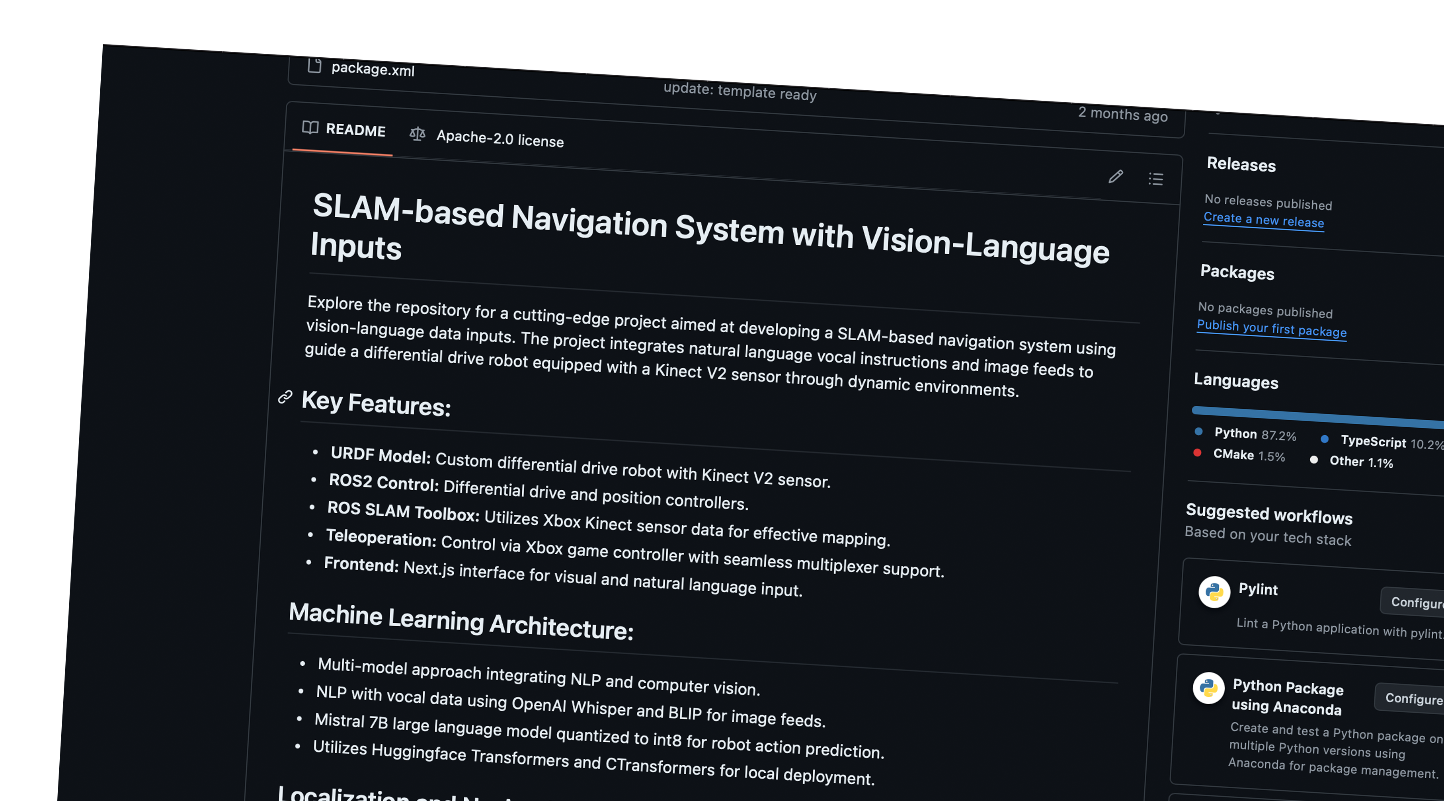Click the SLAM-based Navigation System title heading
1444x801 pixels.
[710, 229]
